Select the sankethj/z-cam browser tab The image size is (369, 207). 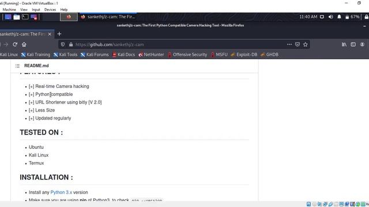pyautogui.click(x=25, y=34)
